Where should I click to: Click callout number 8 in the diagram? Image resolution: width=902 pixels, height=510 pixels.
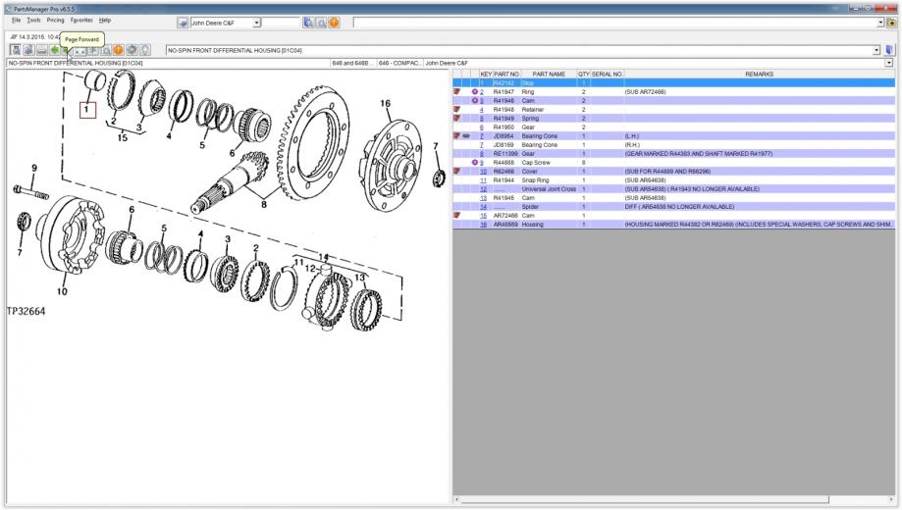263,204
